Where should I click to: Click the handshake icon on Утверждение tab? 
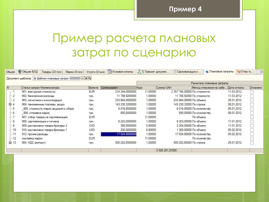(239, 72)
